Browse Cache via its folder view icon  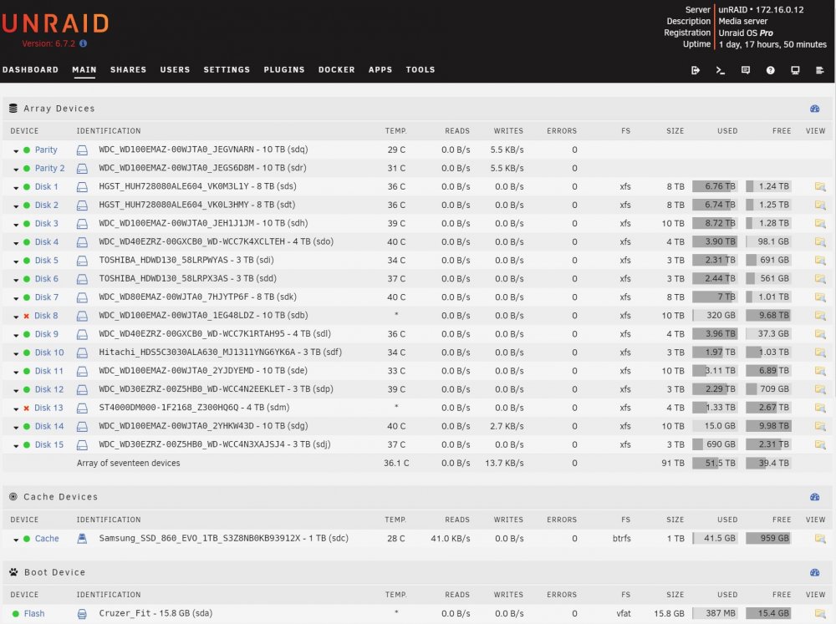820,539
